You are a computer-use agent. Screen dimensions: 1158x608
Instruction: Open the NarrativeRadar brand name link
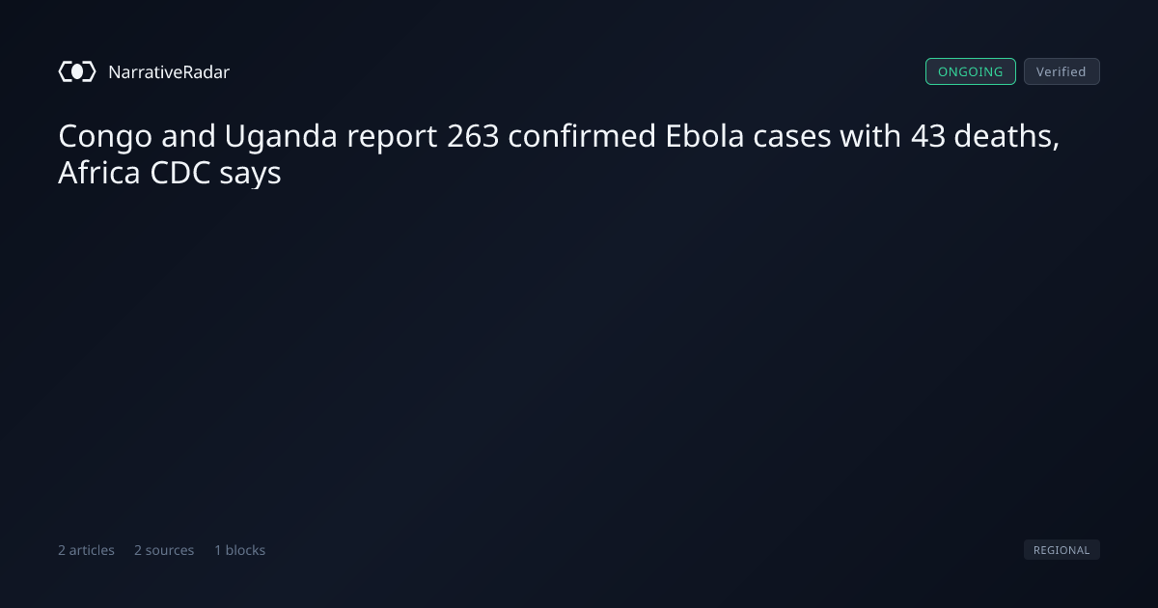tap(169, 71)
